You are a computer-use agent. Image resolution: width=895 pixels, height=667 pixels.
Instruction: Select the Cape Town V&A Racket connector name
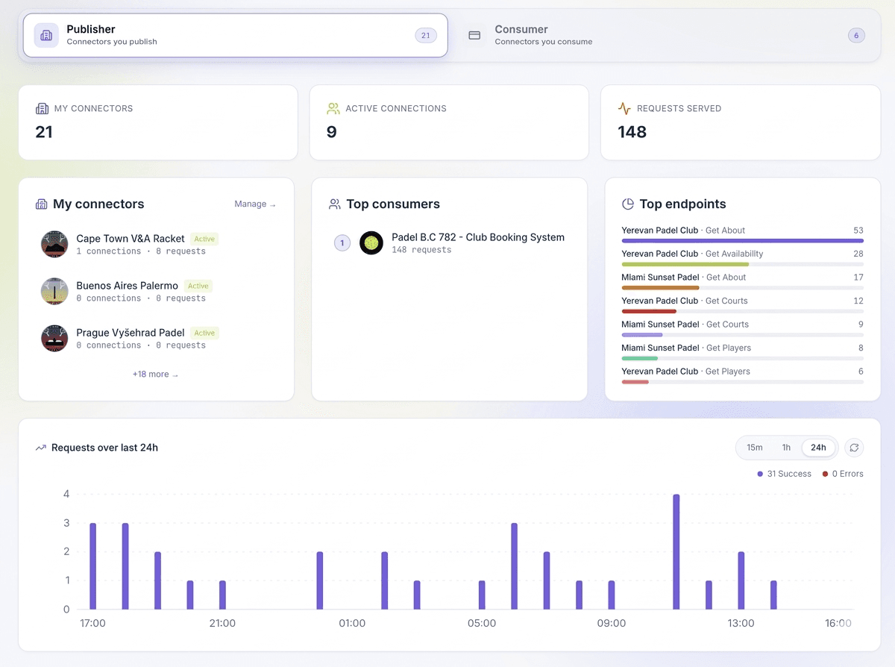pyautogui.click(x=131, y=239)
